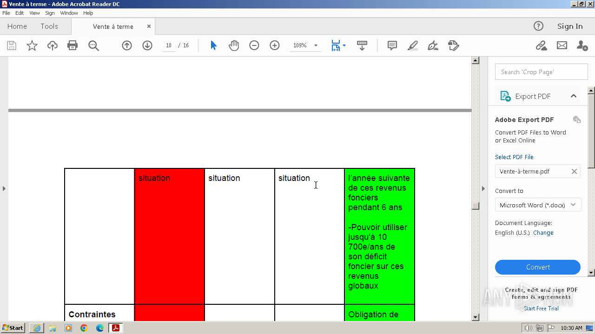Share a link to file icon
This screenshot has height=334, width=595.
tap(541, 45)
